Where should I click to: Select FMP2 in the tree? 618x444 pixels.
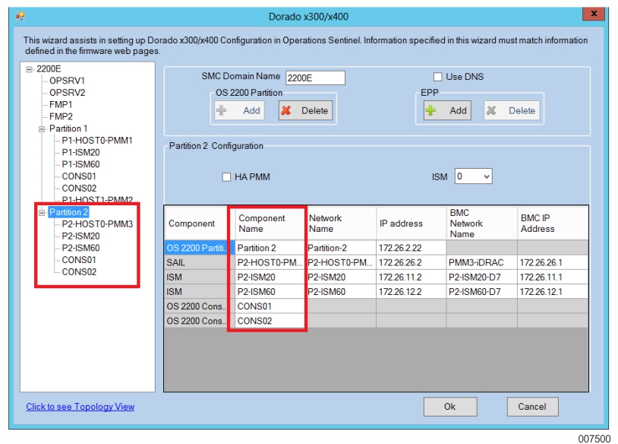[x=61, y=116]
